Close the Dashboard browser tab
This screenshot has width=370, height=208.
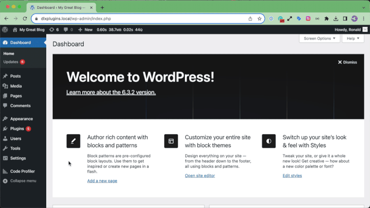(91, 8)
